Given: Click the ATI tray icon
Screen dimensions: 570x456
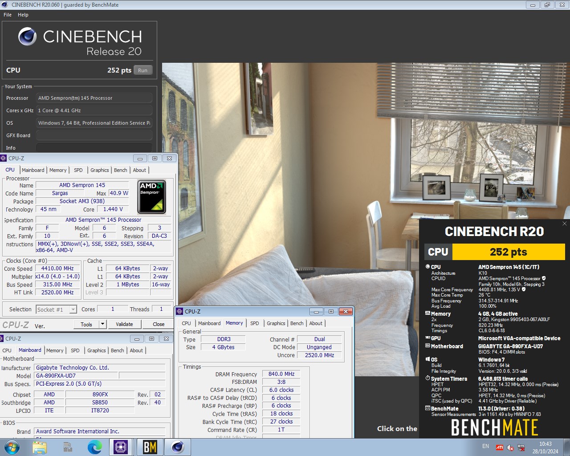Looking at the screenshot, I should click(x=500, y=448).
